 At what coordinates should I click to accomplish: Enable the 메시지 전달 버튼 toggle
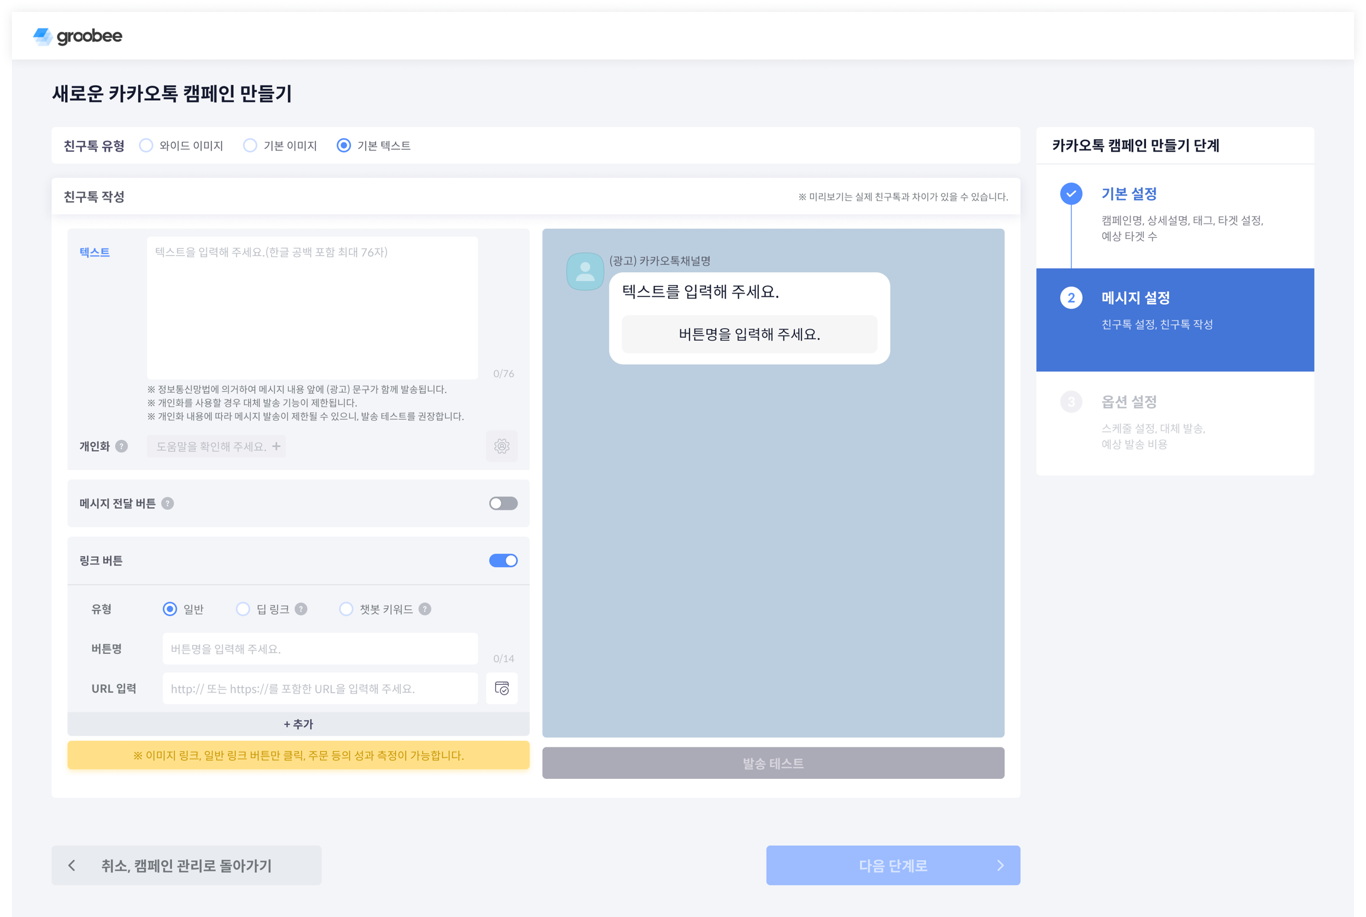coord(503,504)
